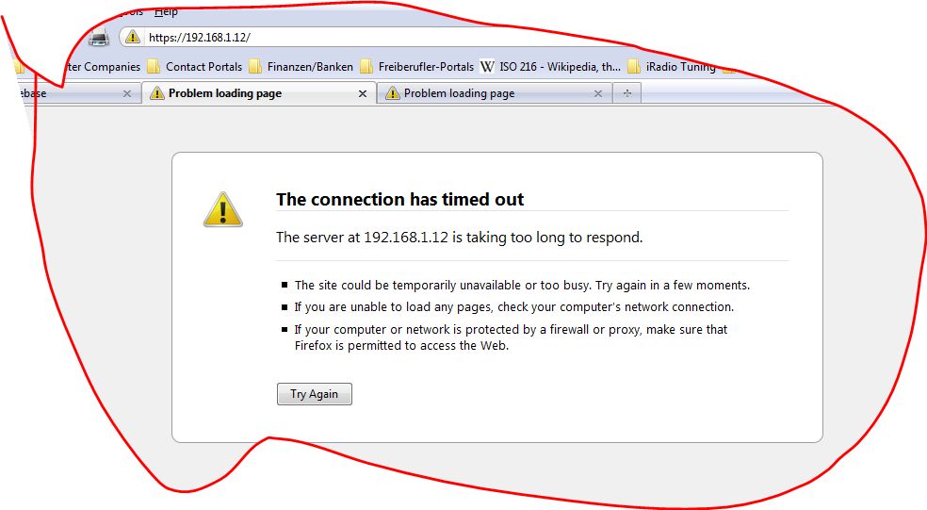Click the warning site identity icon in address bar

[133, 38]
